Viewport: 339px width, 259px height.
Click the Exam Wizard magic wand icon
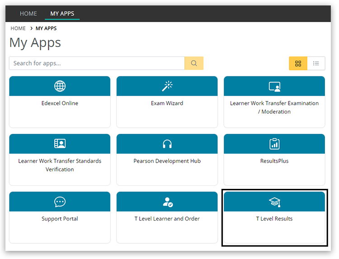pos(167,86)
